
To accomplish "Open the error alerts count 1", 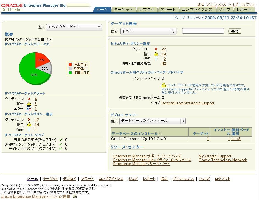I will pyautogui.click(x=35, y=109).
